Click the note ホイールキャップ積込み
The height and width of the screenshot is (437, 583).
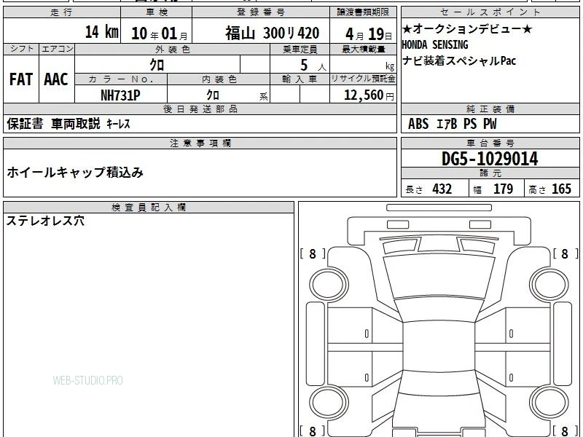tap(75, 173)
